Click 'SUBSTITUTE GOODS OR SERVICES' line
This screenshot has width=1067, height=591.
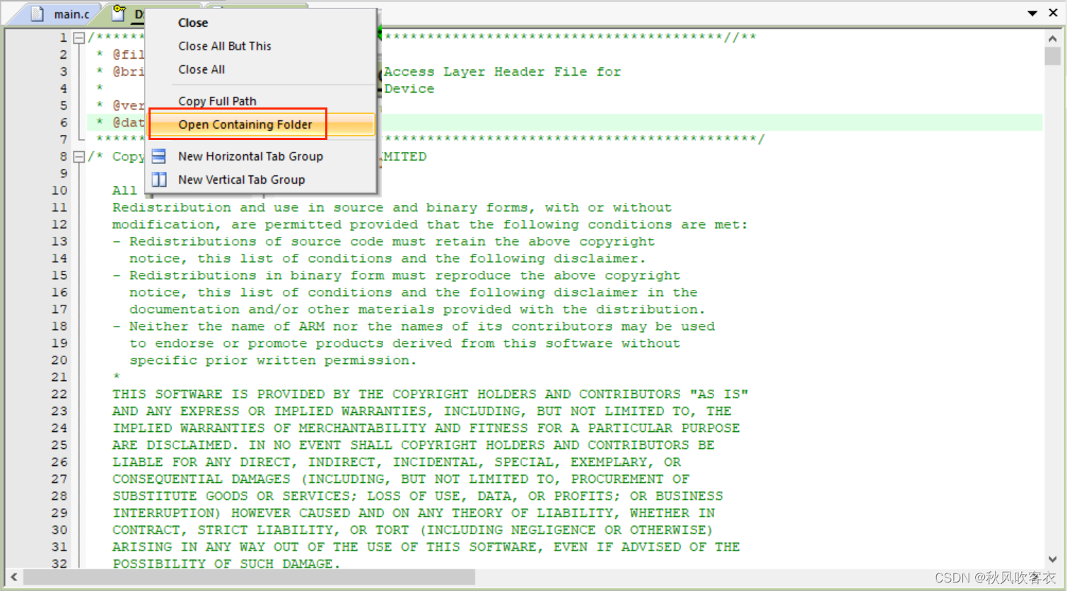(417, 496)
